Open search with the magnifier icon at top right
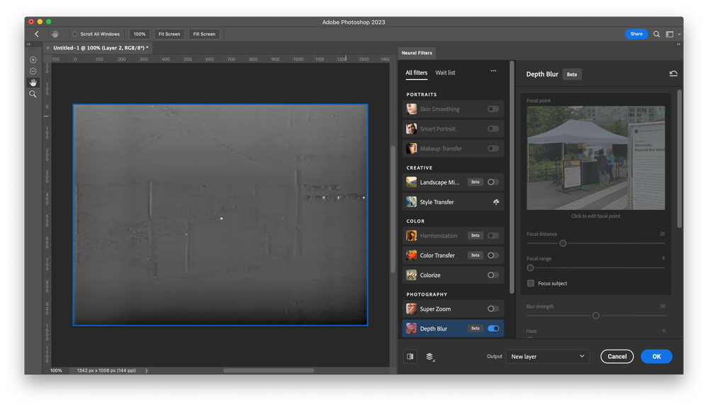The width and height of the screenshot is (708, 407). point(656,34)
